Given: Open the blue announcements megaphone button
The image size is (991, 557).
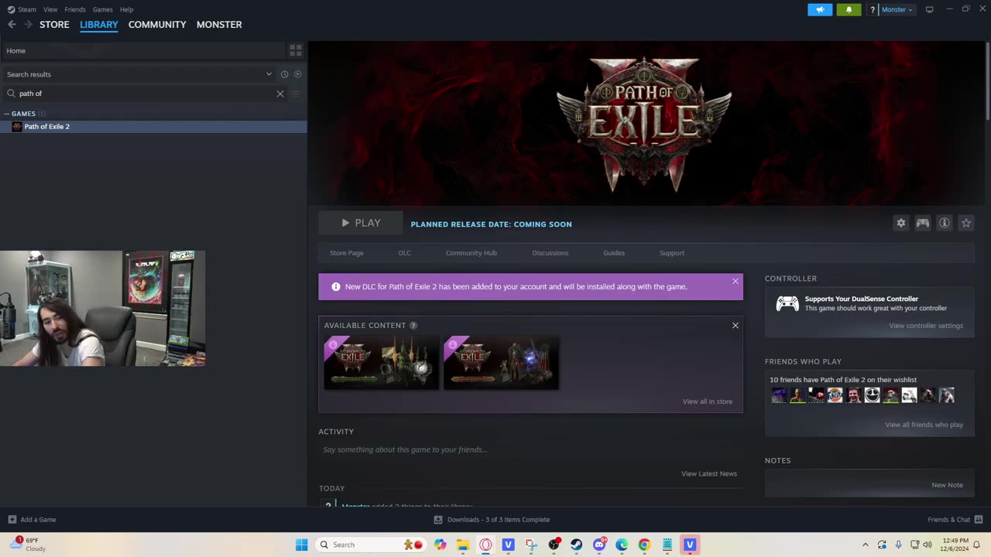Looking at the screenshot, I should [820, 9].
